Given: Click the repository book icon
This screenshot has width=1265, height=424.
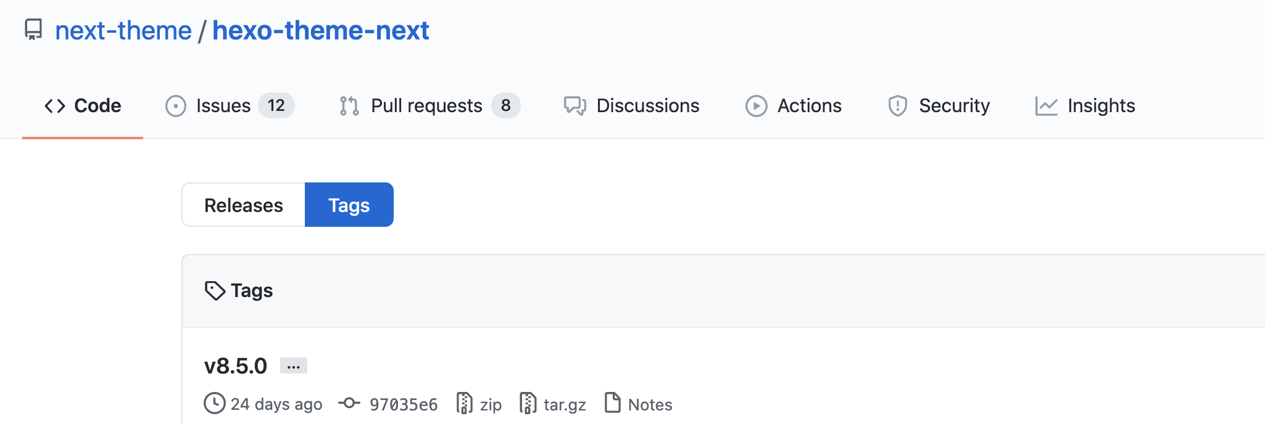Looking at the screenshot, I should tap(33, 30).
